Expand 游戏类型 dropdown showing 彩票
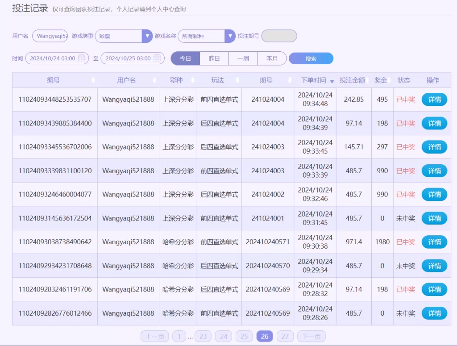Screen dimensions: 457x346 pyautogui.click(x=124, y=36)
